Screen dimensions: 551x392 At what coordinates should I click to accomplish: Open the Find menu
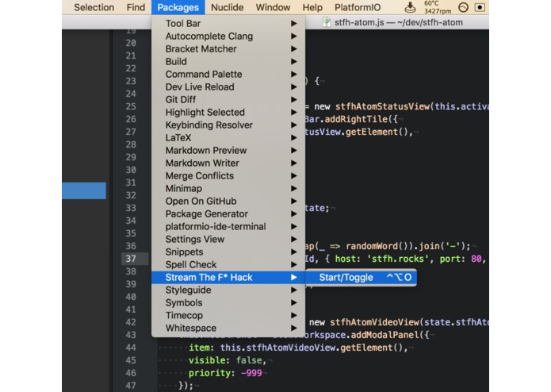pyautogui.click(x=136, y=7)
